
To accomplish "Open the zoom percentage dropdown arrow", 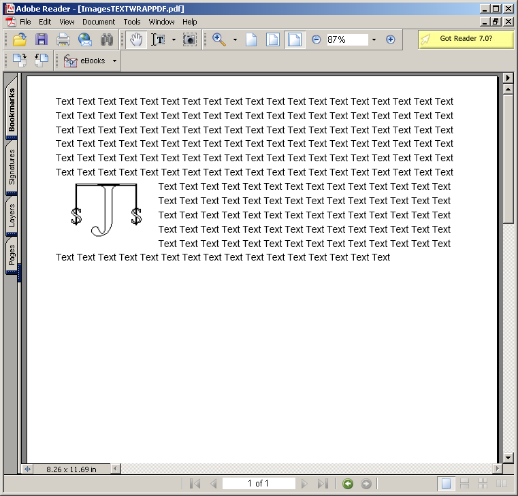I will [374, 40].
